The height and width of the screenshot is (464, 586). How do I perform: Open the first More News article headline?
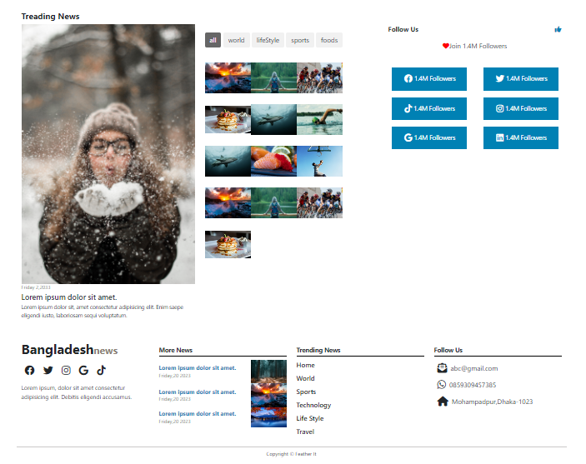198,367
